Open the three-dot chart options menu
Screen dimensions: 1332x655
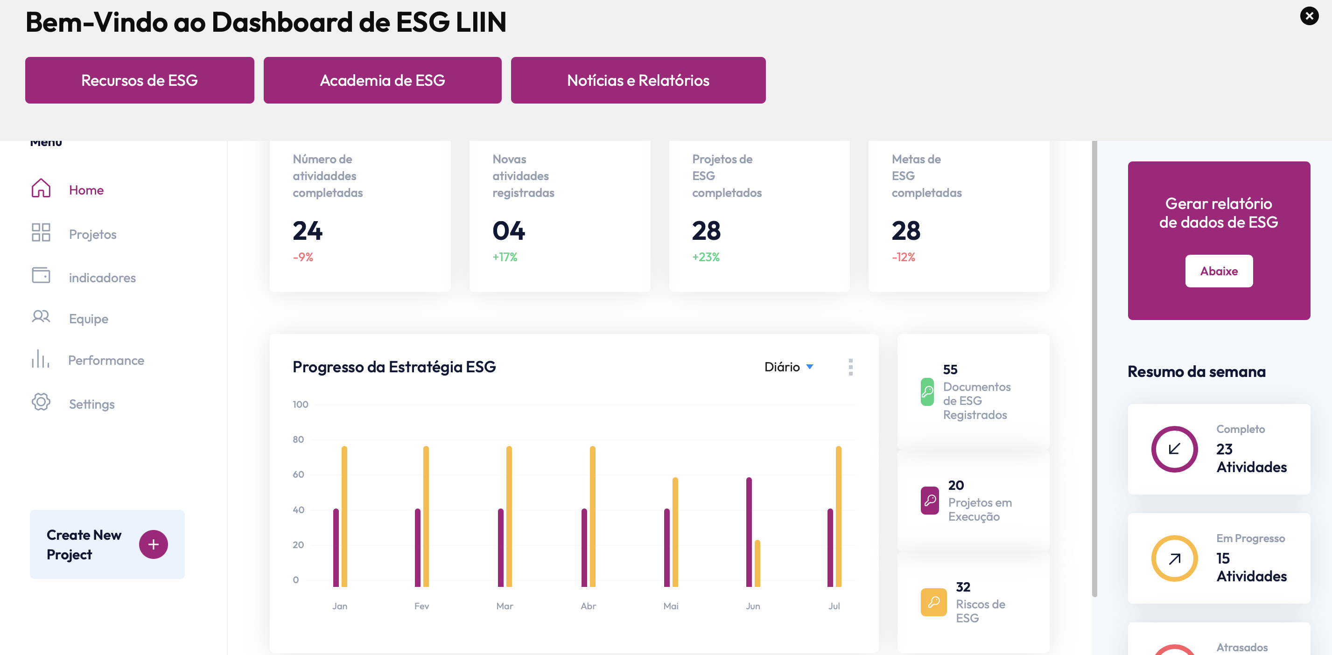tap(851, 368)
